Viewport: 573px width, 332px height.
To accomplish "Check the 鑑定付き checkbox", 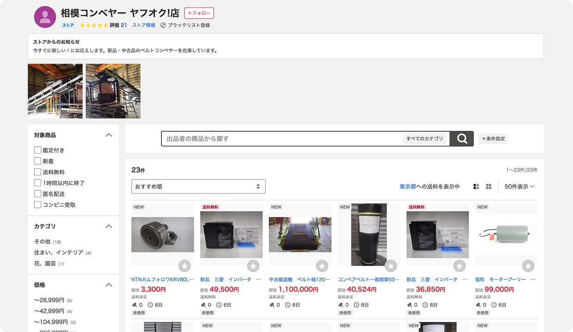I will coord(38,150).
